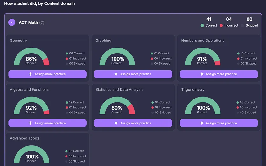Click the Advanced Topics card title

(x=25, y=138)
